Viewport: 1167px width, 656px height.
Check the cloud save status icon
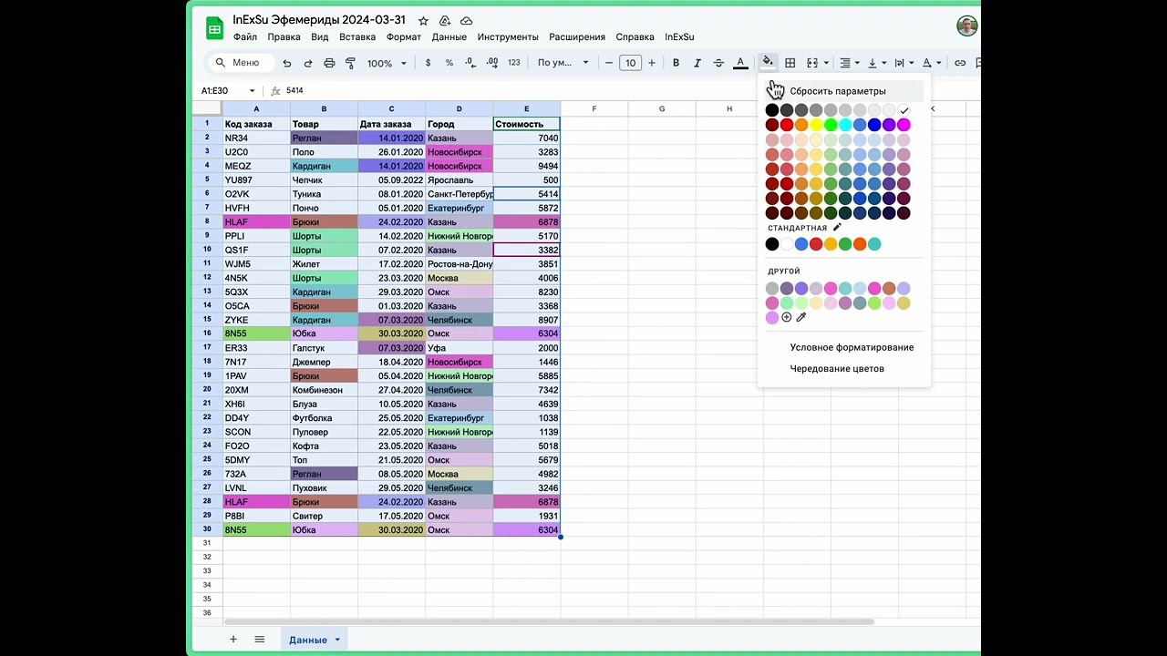pos(467,21)
